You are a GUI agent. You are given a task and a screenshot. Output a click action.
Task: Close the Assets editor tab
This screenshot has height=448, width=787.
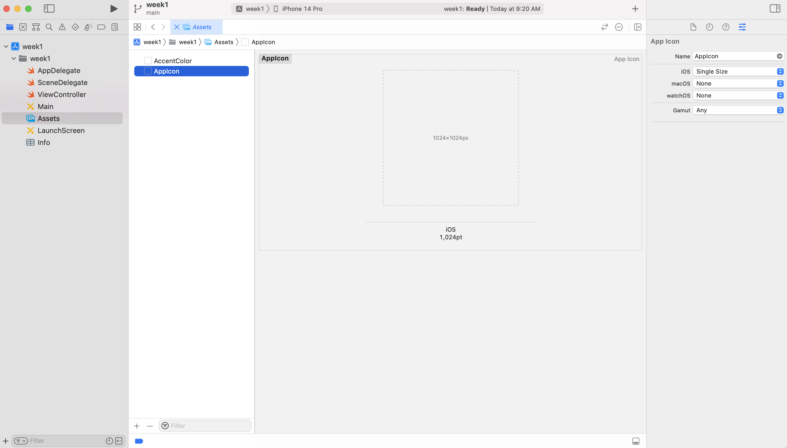point(177,27)
